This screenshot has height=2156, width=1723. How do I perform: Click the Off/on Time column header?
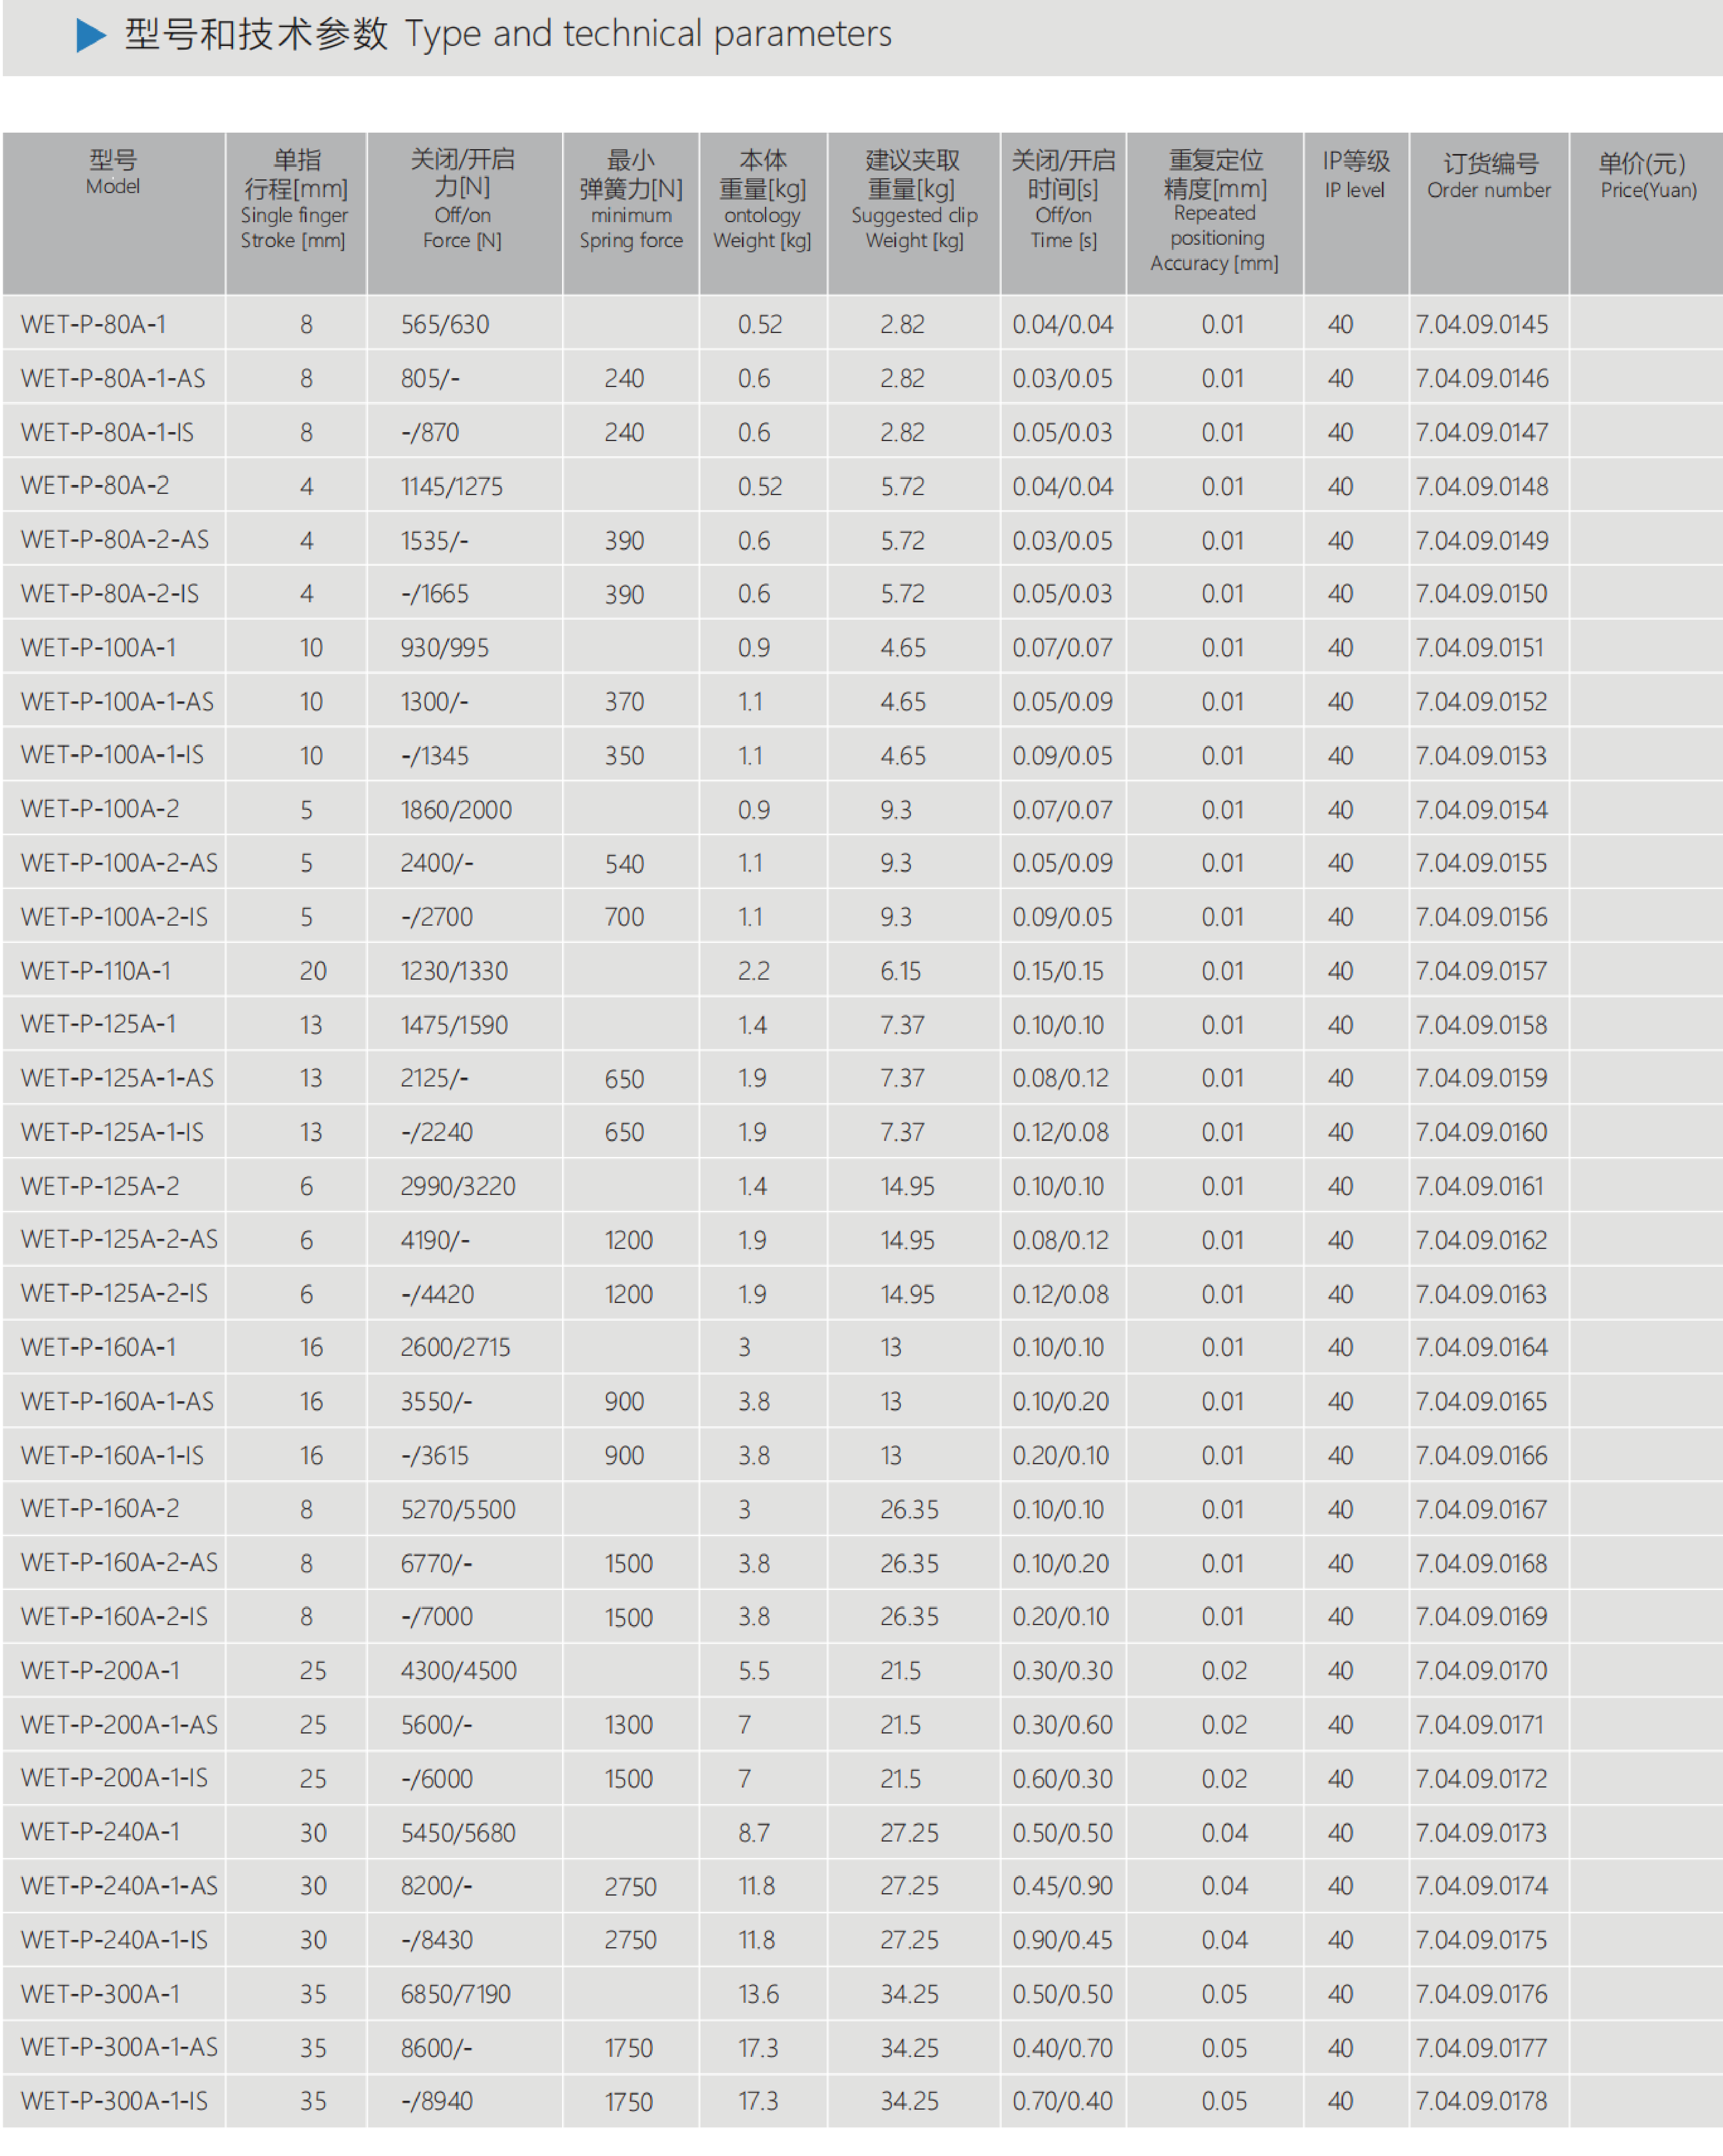pyautogui.click(x=1063, y=200)
